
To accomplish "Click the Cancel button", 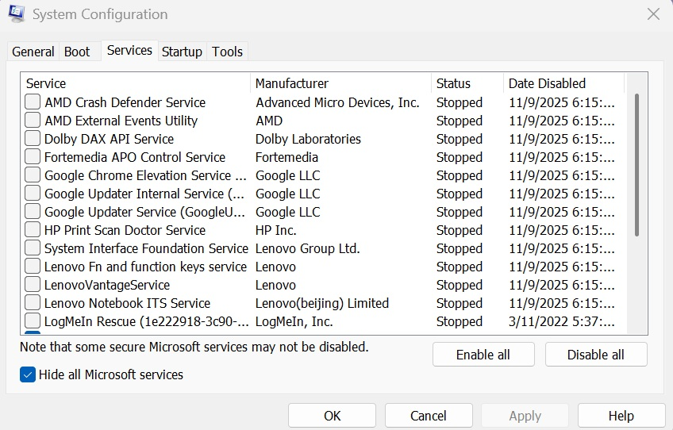I will (x=429, y=416).
